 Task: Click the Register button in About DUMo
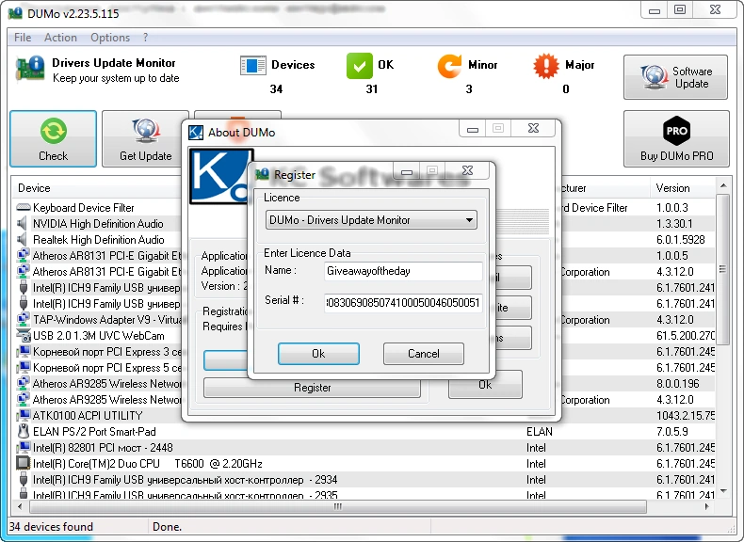click(312, 388)
